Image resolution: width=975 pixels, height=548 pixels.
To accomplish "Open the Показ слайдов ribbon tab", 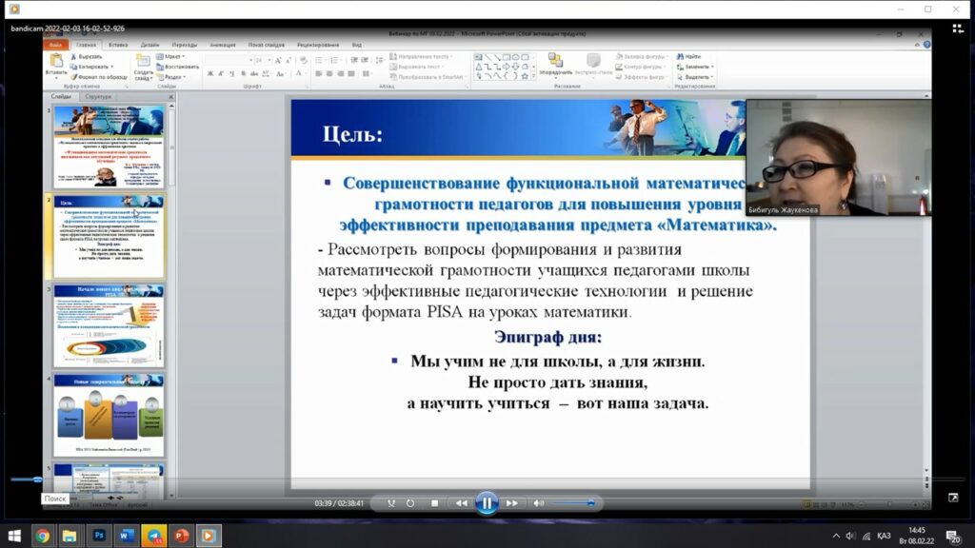I will pos(267,45).
